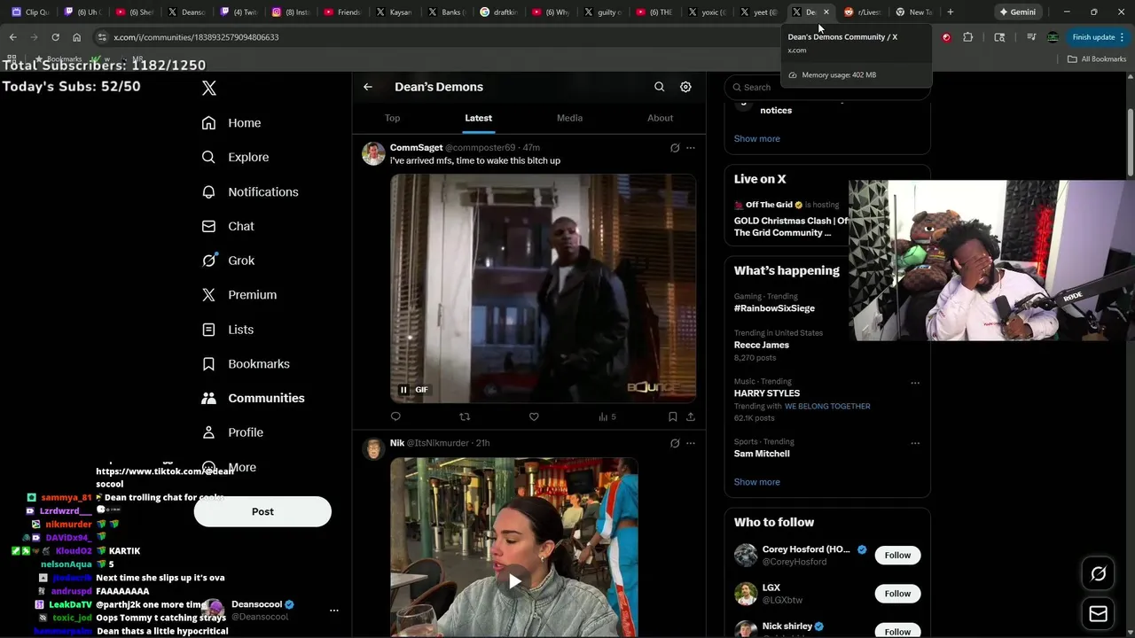Open the Sam Mitchell trend
This screenshot has width=1135, height=638.
[762, 454]
